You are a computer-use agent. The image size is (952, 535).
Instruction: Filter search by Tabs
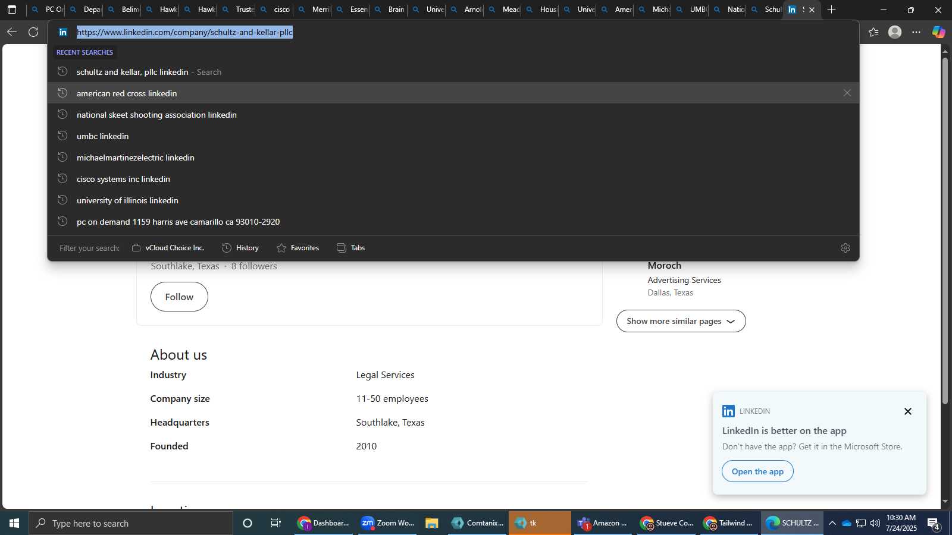point(351,248)
